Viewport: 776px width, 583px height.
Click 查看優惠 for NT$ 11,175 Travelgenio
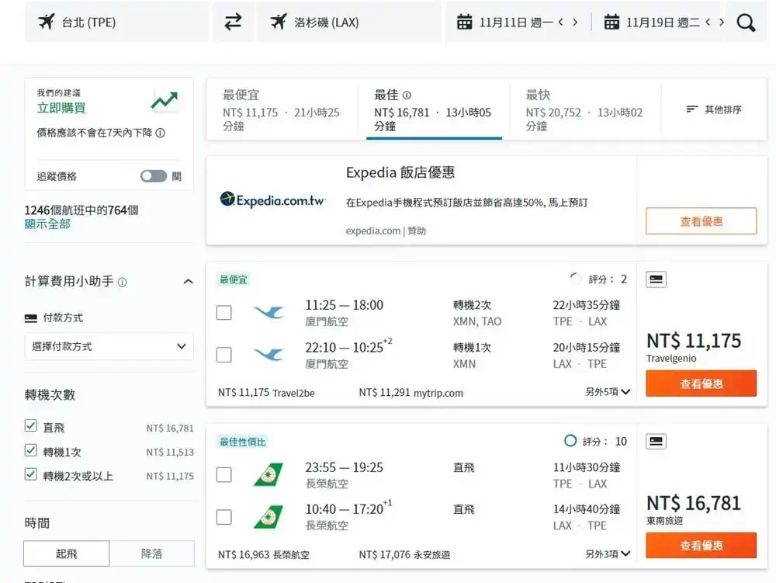tap(702, 383)
